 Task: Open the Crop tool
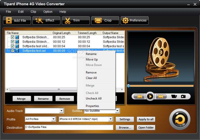click(105, 20)
